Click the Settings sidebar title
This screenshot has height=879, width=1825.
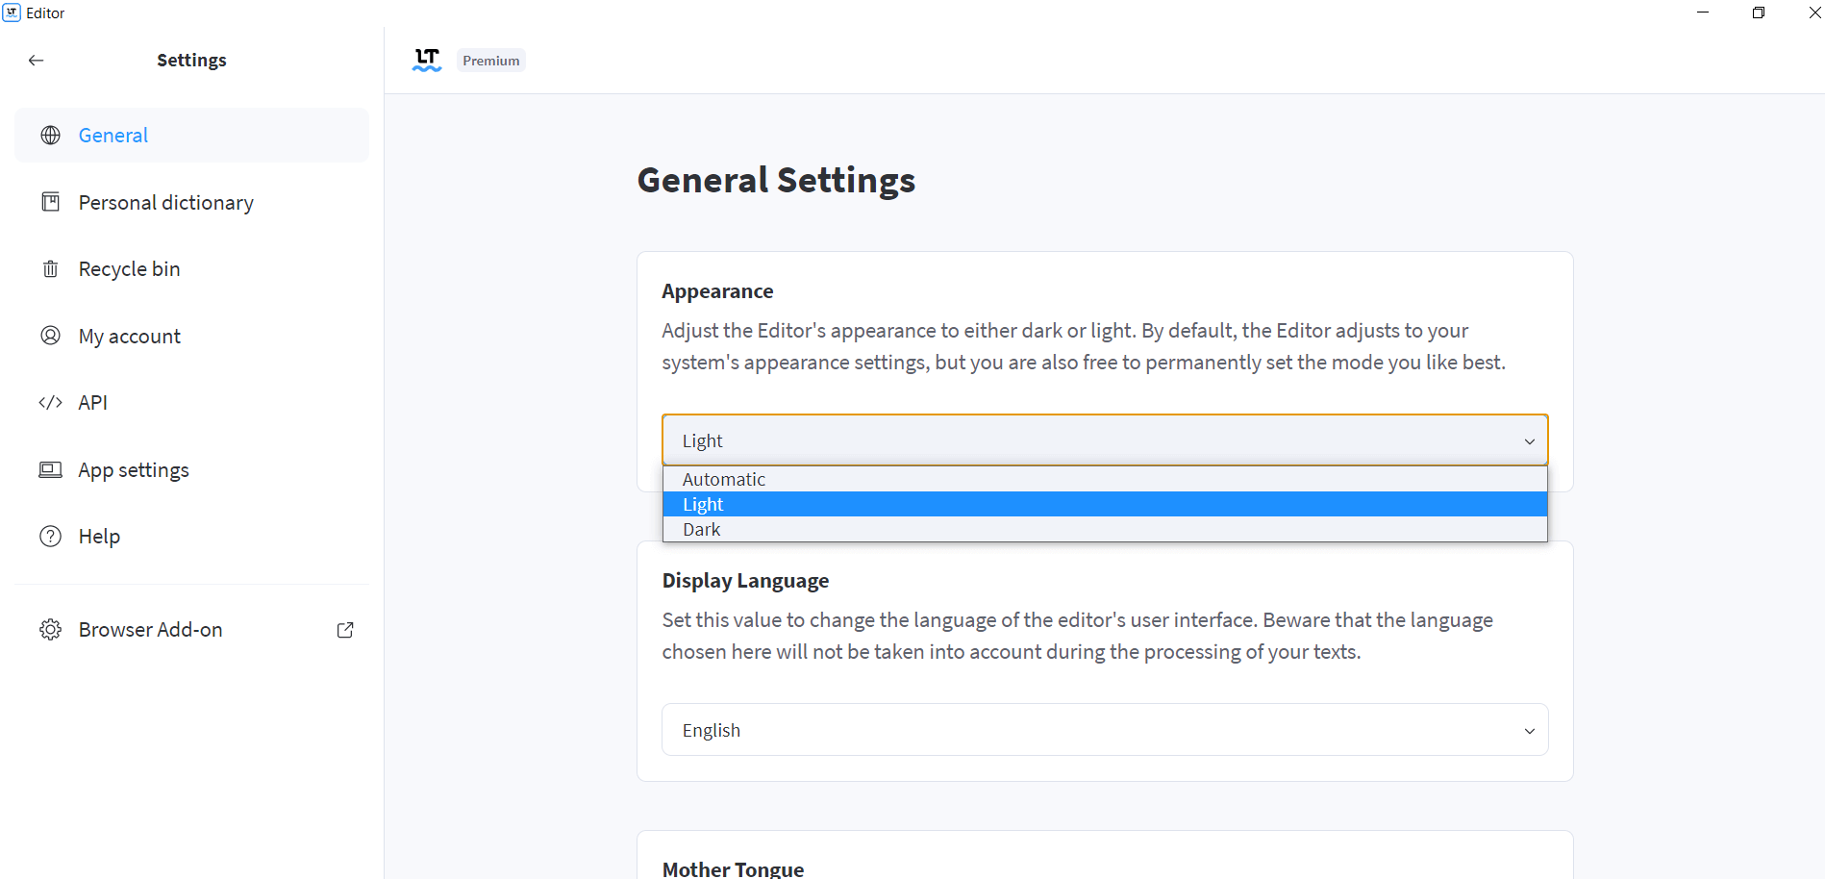[x=191, y=60]
